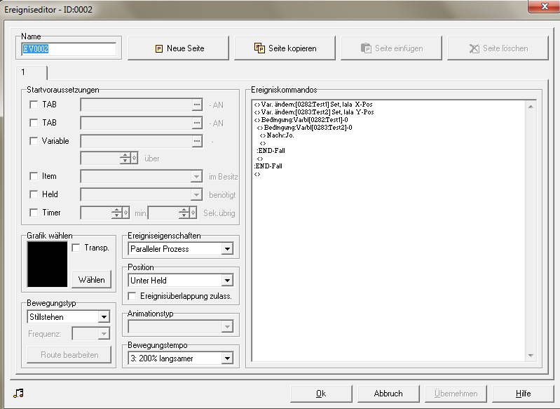Open the Stillstehen movement type dropdown
This screenshot has height=409, width=560.
pos(104,317)
